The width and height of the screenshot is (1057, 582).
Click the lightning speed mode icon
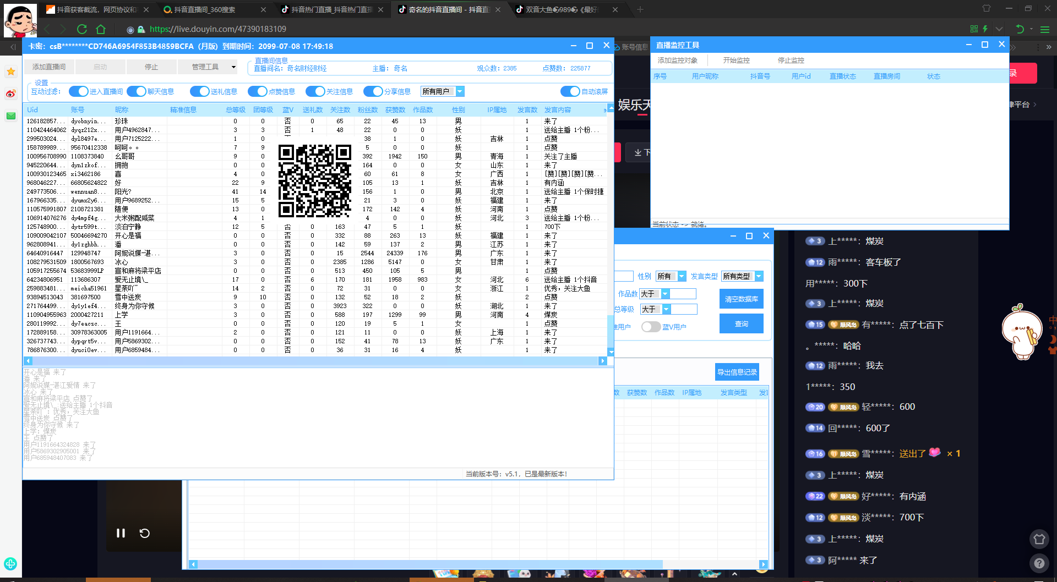(x=985, y=29)
